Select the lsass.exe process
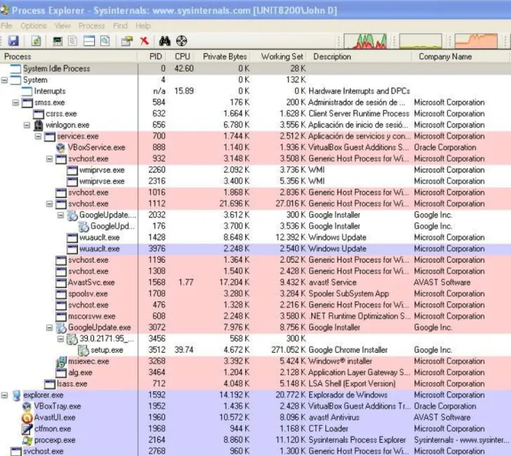 256,384
